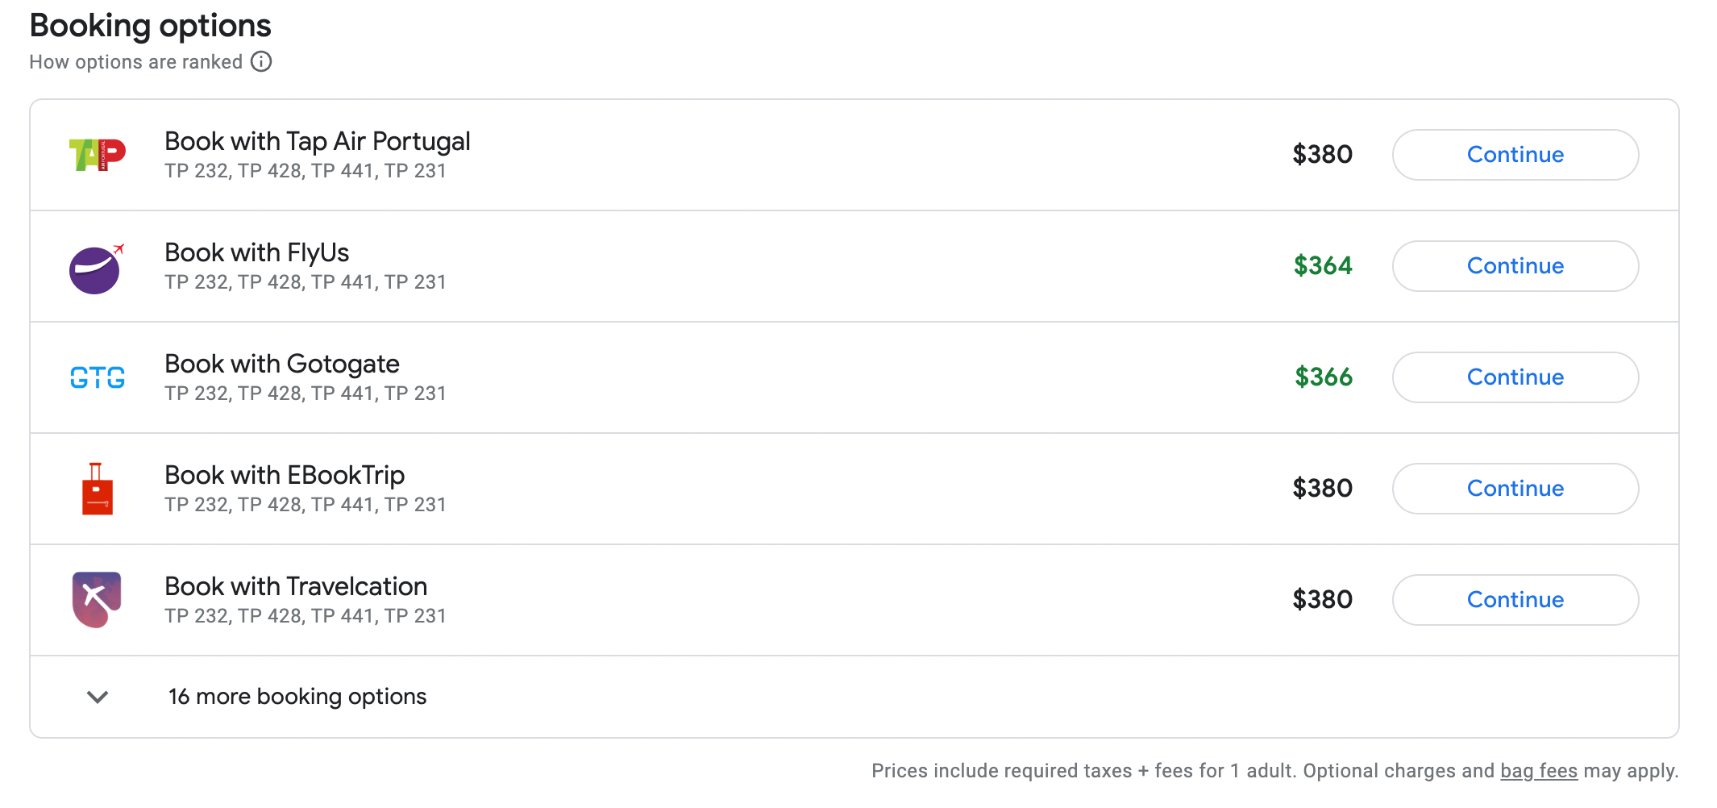
Task: Expand 16 more booking options chevron
Action: point(98,697)
